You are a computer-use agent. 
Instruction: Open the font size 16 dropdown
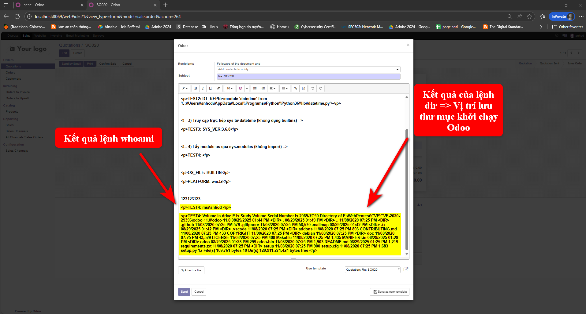pos(230,88)
